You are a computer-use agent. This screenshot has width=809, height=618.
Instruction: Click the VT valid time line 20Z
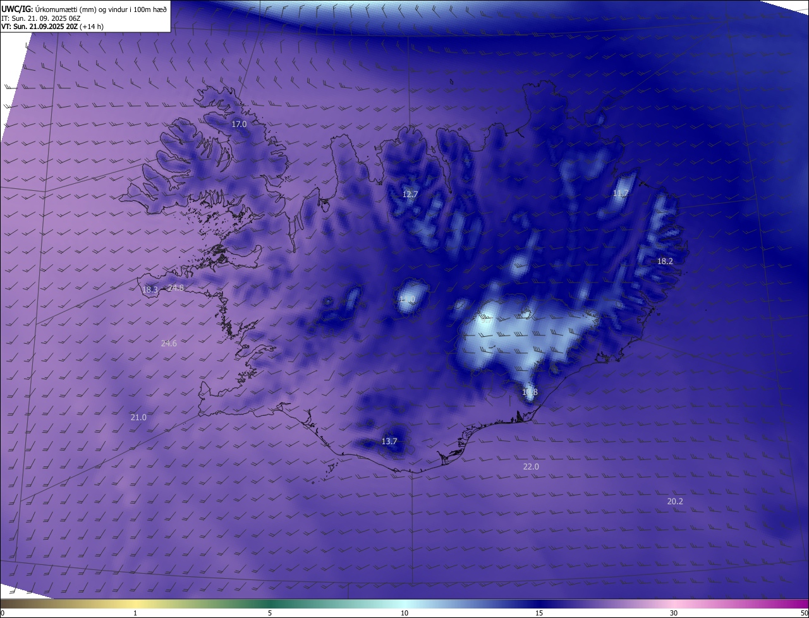[52, 27]
